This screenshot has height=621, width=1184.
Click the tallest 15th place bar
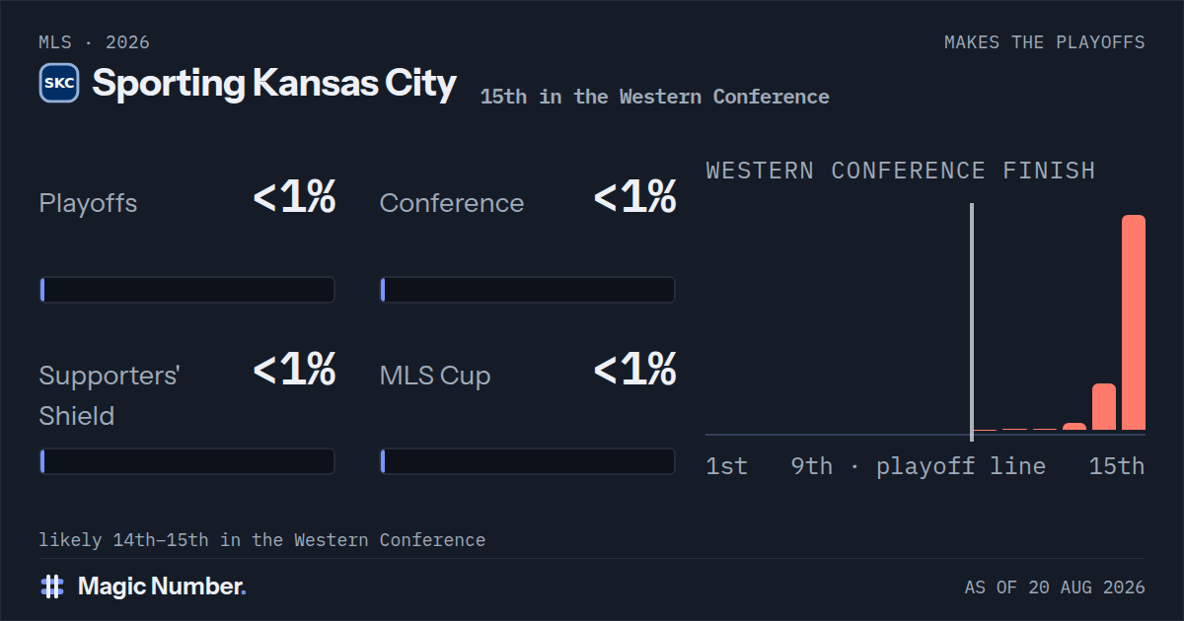pyautogui.click(x=1134, y=322)
